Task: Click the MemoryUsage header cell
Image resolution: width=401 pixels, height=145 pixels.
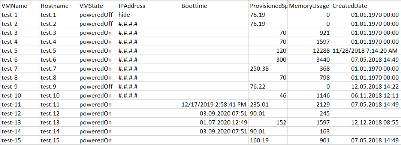Action: [309, 6]
